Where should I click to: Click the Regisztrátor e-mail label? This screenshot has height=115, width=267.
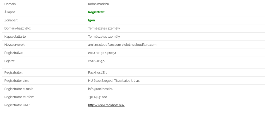click(x=18, y=89)
